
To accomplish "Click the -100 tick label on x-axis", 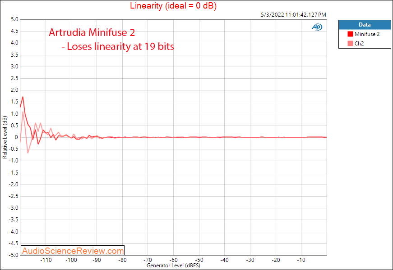I will click(71, 260).
